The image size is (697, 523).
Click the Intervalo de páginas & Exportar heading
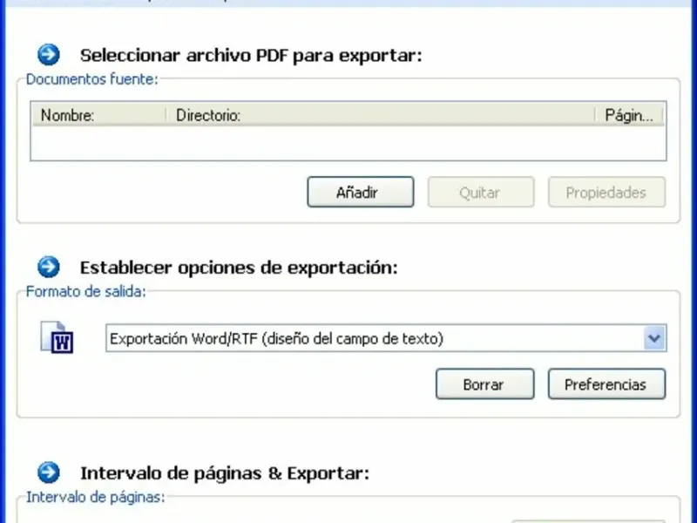pos(225,473)
